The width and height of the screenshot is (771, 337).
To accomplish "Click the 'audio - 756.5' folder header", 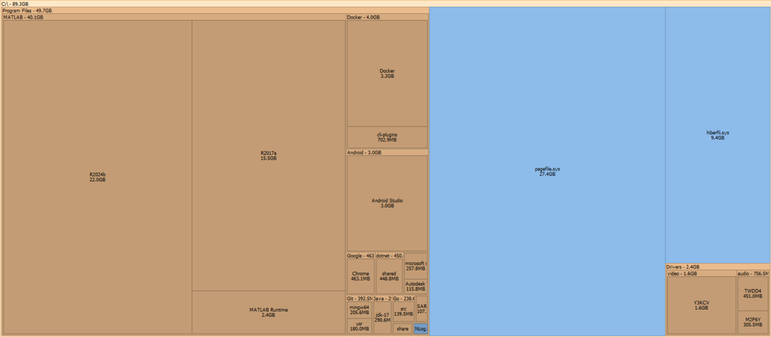I will point(753,273).
